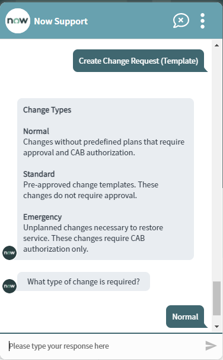The width and height of the screenshot is (223, 360).
Task: Click the Pre-approved change templates description
Action: 91,190
